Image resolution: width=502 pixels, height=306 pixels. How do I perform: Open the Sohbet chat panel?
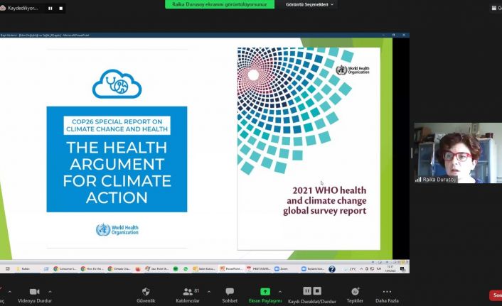click(229, 292)
